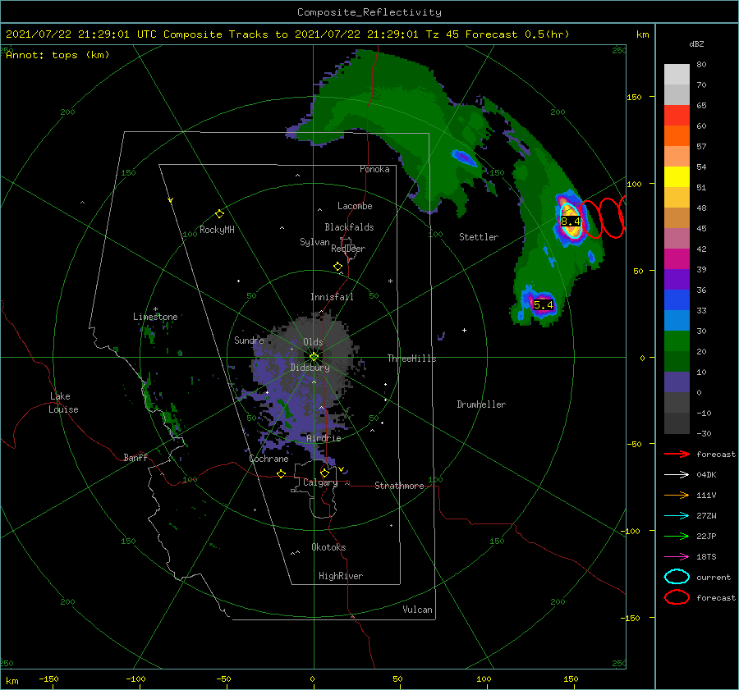Click the Innisfail city label
Screen dimensions: 739x690
332,297
